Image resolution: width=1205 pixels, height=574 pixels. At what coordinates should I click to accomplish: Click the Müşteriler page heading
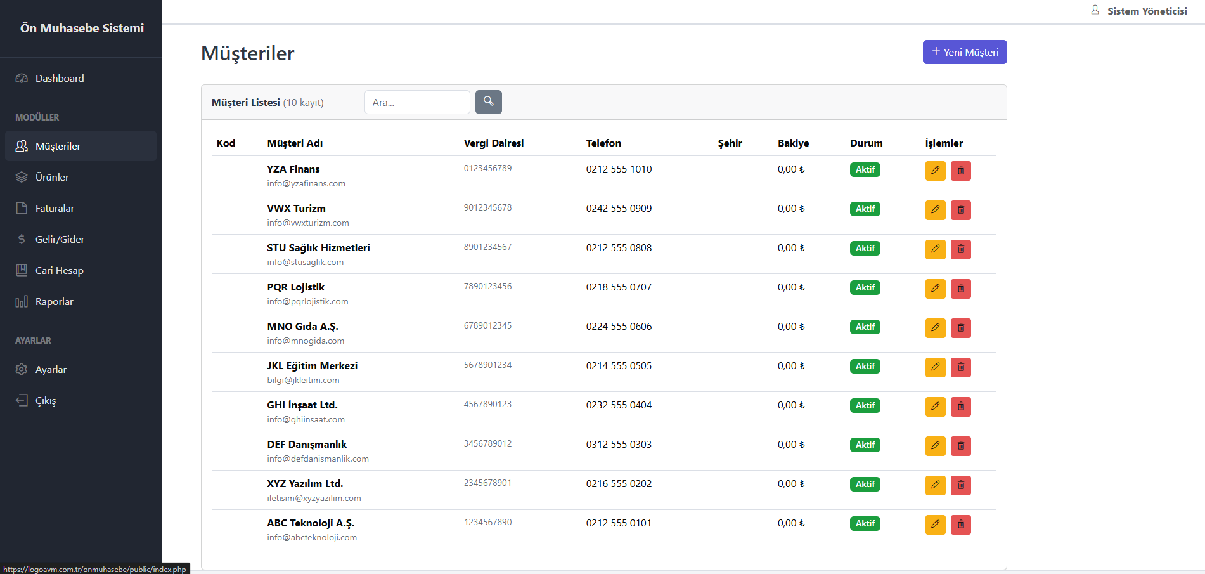click(x=248, y=53)
